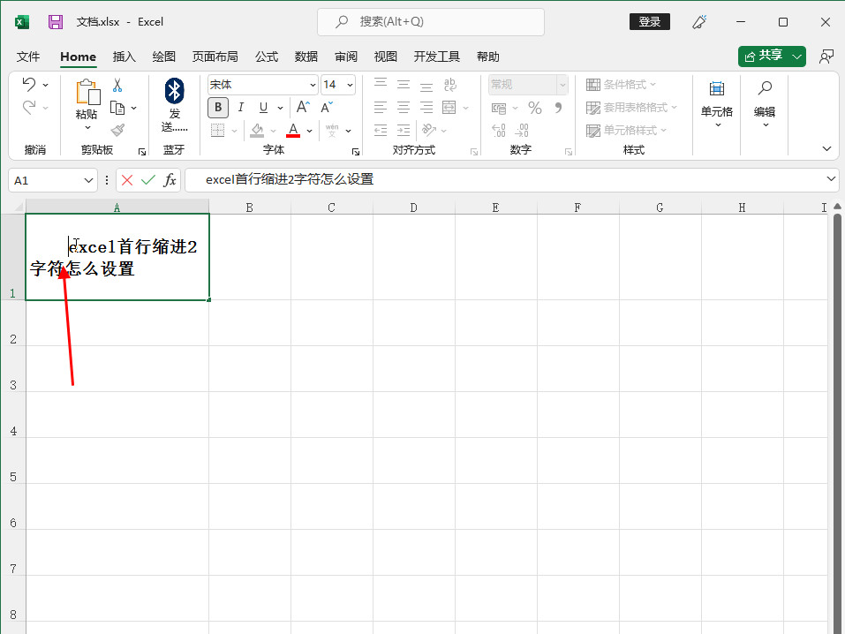
Task: Open the font size 14 dropdown
Action: (350, 85)
